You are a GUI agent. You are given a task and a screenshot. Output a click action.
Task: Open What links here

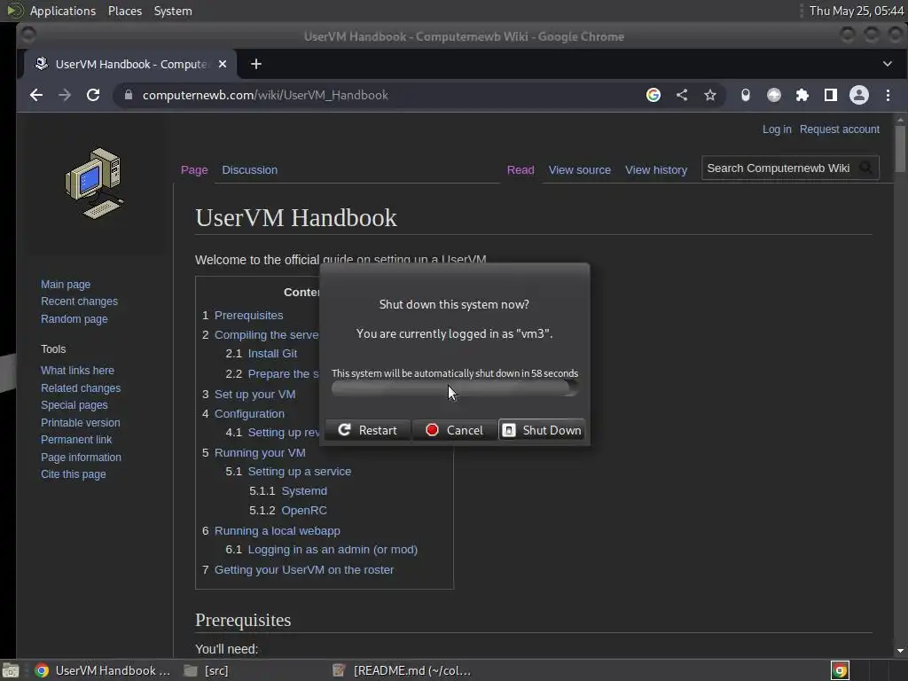(78, 370)
